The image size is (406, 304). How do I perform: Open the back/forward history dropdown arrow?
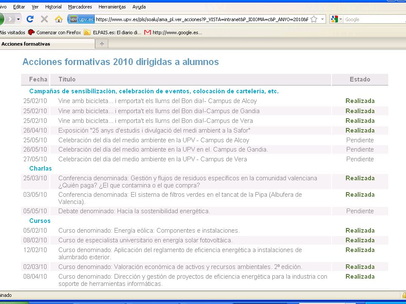pyautogui.click(x=18, y=19)
